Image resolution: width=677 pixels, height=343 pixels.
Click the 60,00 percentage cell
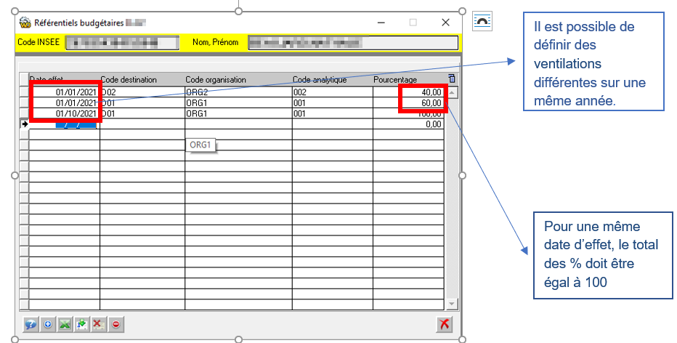click(408, 102)
